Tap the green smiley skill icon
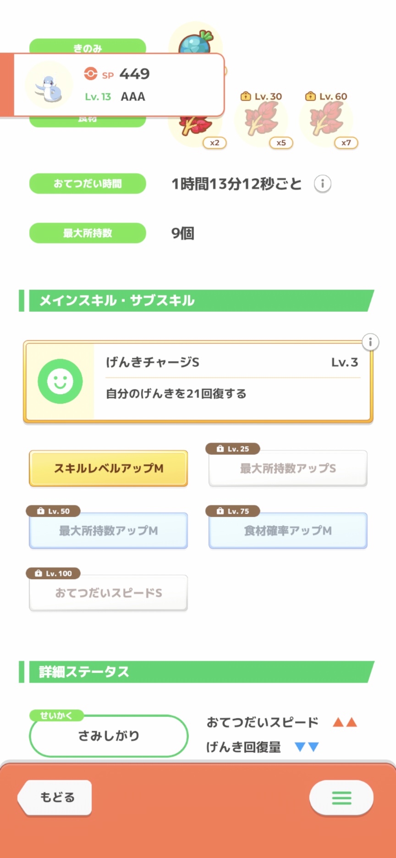This screenshot has height=858, width=396. (x=60, y=381)
